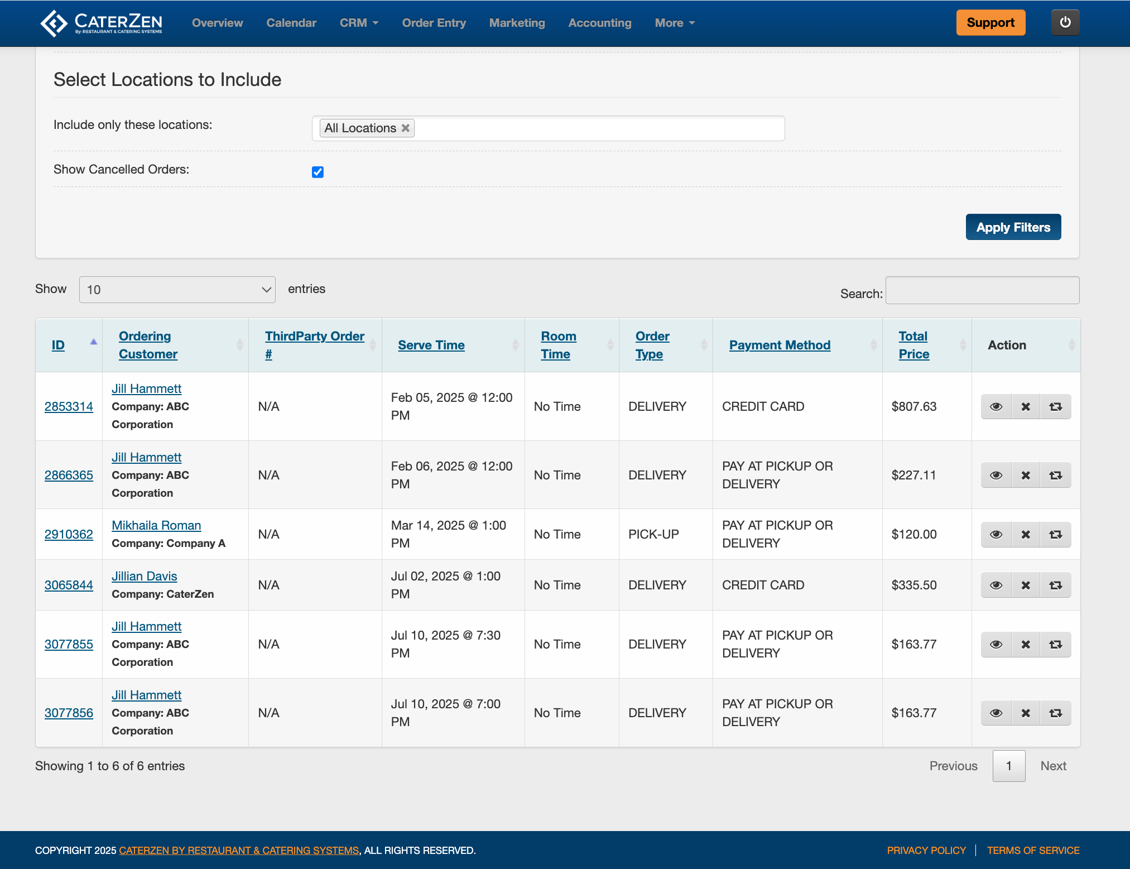Open the entries-per-page dropdown

(x=177, y=290)
